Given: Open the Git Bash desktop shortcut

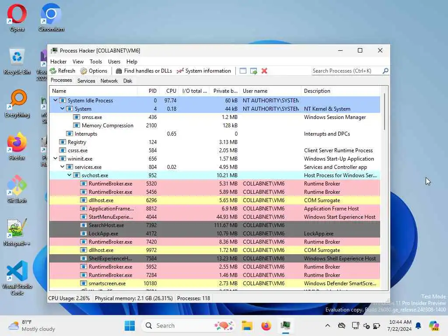Looking at the screenshot, I should [x=17, y=189].
